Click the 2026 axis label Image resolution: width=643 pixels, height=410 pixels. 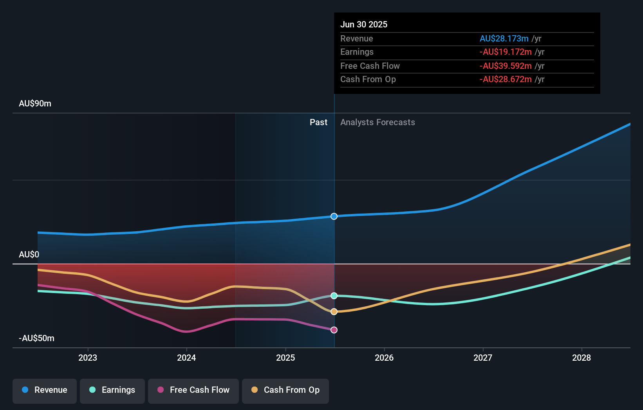coord(385,357)
